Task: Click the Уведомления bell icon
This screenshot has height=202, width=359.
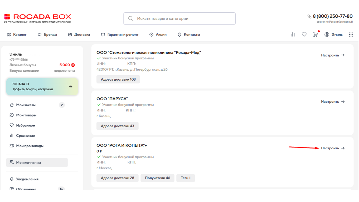Action: pyautogui.click(x=12, y=179)
